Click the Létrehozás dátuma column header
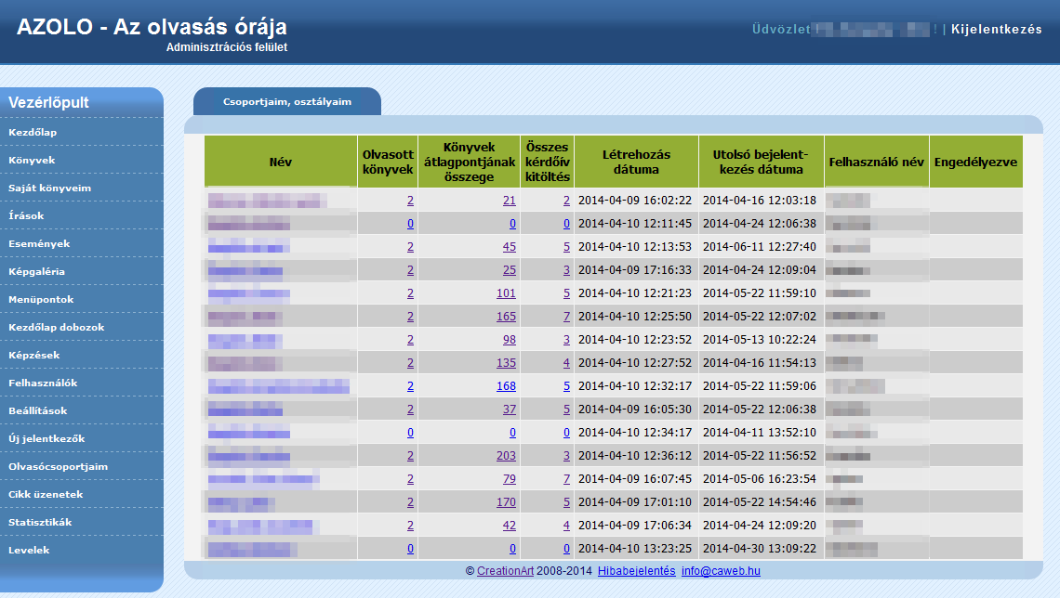The image size is (1060, 598). [636, 162]
